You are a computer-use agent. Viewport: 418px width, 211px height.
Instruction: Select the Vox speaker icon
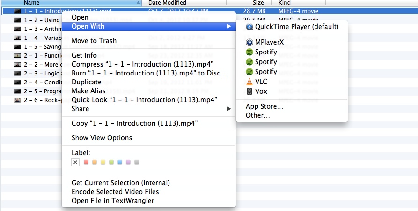(249, 91)
